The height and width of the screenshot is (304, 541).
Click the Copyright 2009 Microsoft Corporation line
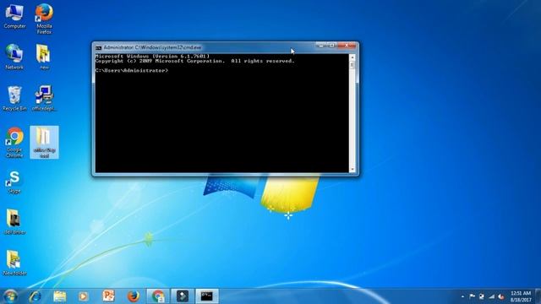(x=195, y=61)
